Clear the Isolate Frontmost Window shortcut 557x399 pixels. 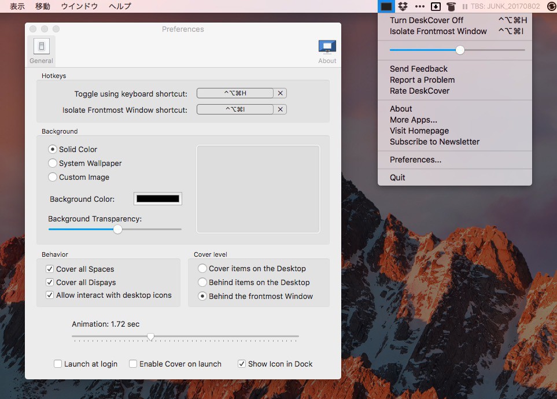[x=281, y=109]
